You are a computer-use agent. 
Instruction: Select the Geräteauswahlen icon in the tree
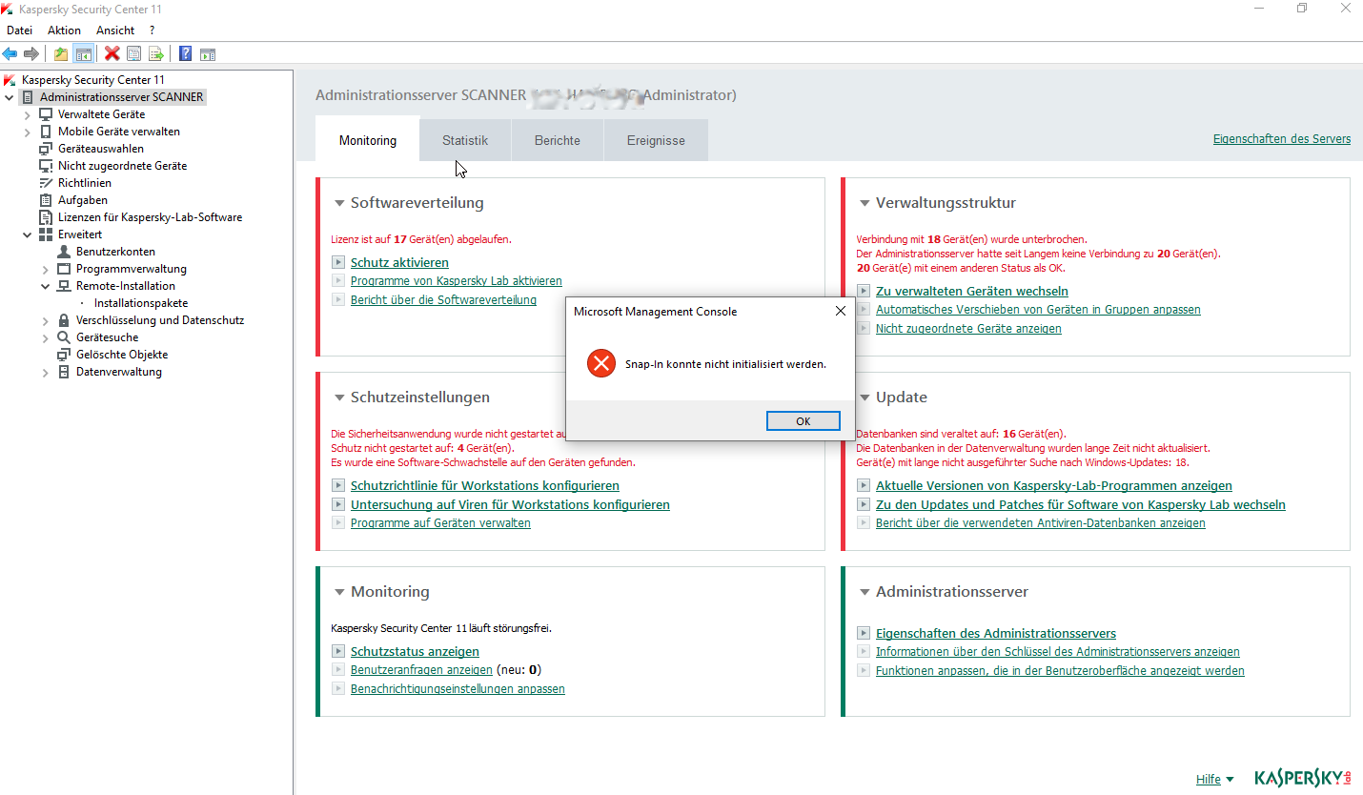click(46, 149)
